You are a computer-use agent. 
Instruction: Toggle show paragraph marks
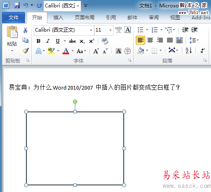[x=202, y=51]
